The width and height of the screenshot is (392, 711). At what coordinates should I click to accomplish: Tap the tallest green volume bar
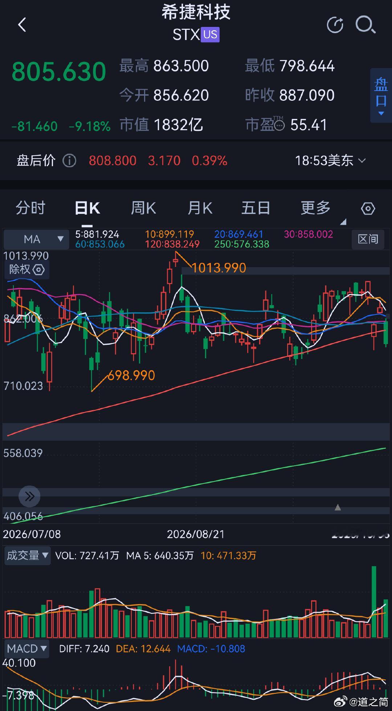pyautogui.click(x=374, y=602)
